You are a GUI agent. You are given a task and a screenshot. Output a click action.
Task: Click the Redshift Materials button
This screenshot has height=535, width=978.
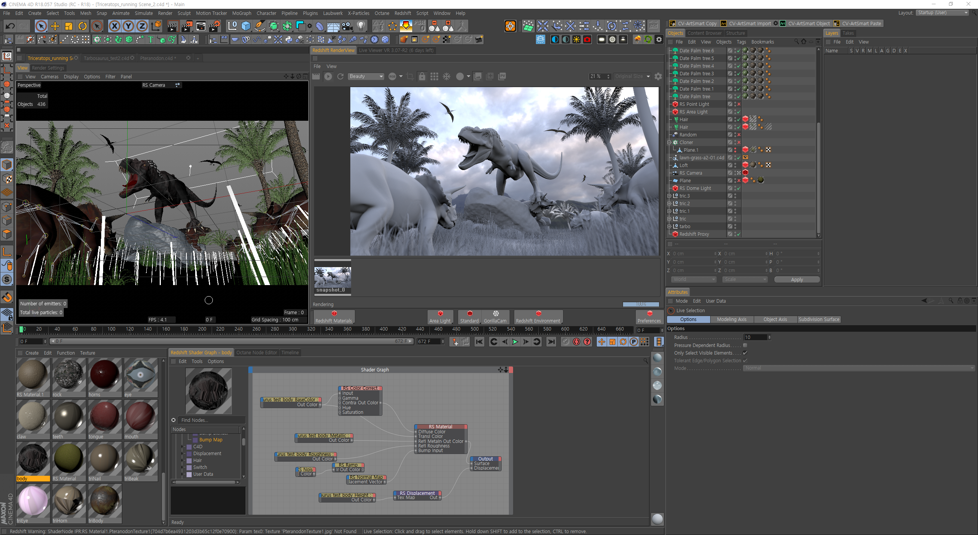pos(334,317)
